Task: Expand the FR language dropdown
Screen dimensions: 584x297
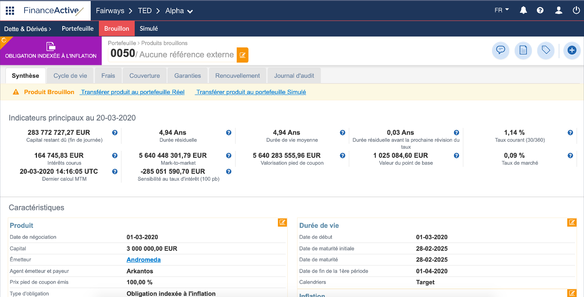Action: [x=501, y=10]
